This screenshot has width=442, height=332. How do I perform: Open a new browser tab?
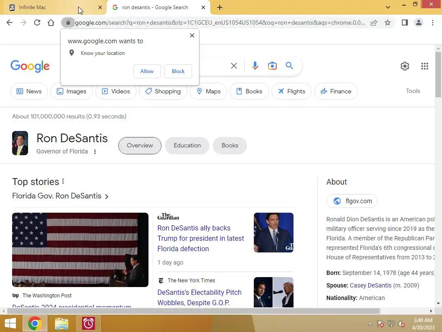220,7
